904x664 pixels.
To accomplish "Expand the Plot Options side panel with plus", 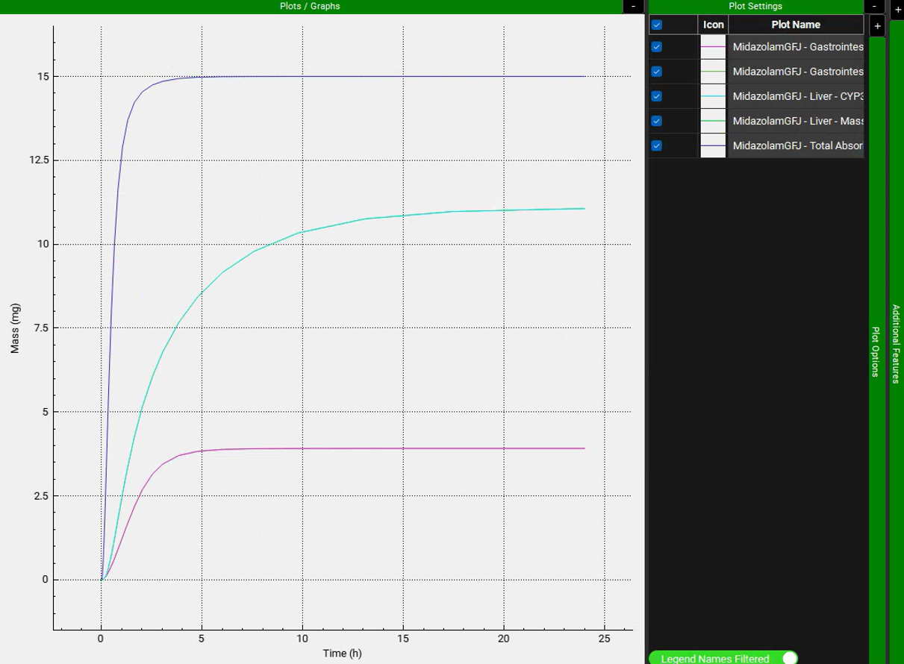I will [877, 26].
